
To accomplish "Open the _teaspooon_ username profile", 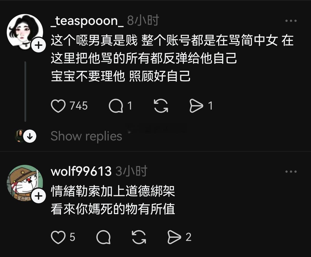I will coord(87,21).
